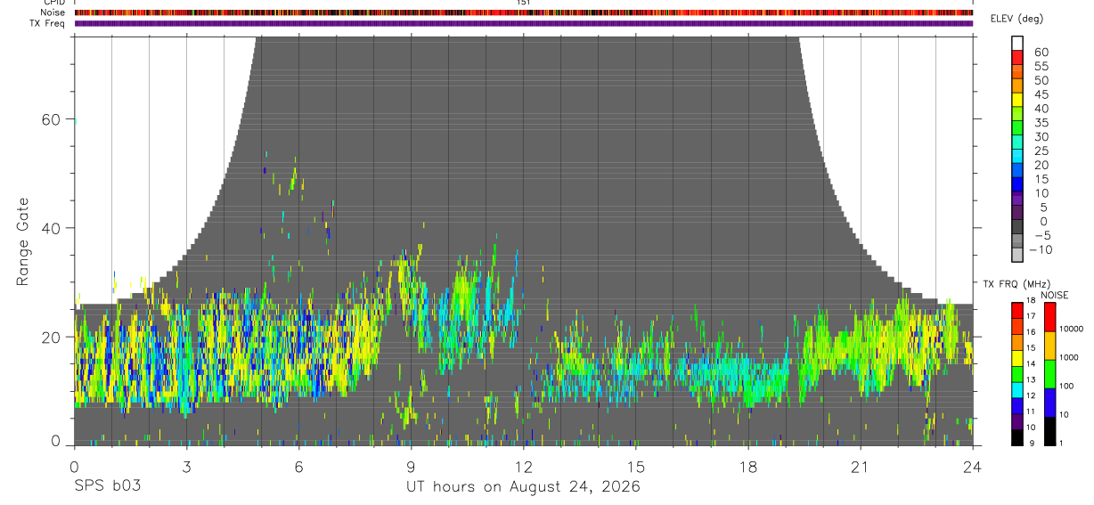
Task: Pick the black 9 MHz TX FRQ swatch
Action: [1016, 436]
